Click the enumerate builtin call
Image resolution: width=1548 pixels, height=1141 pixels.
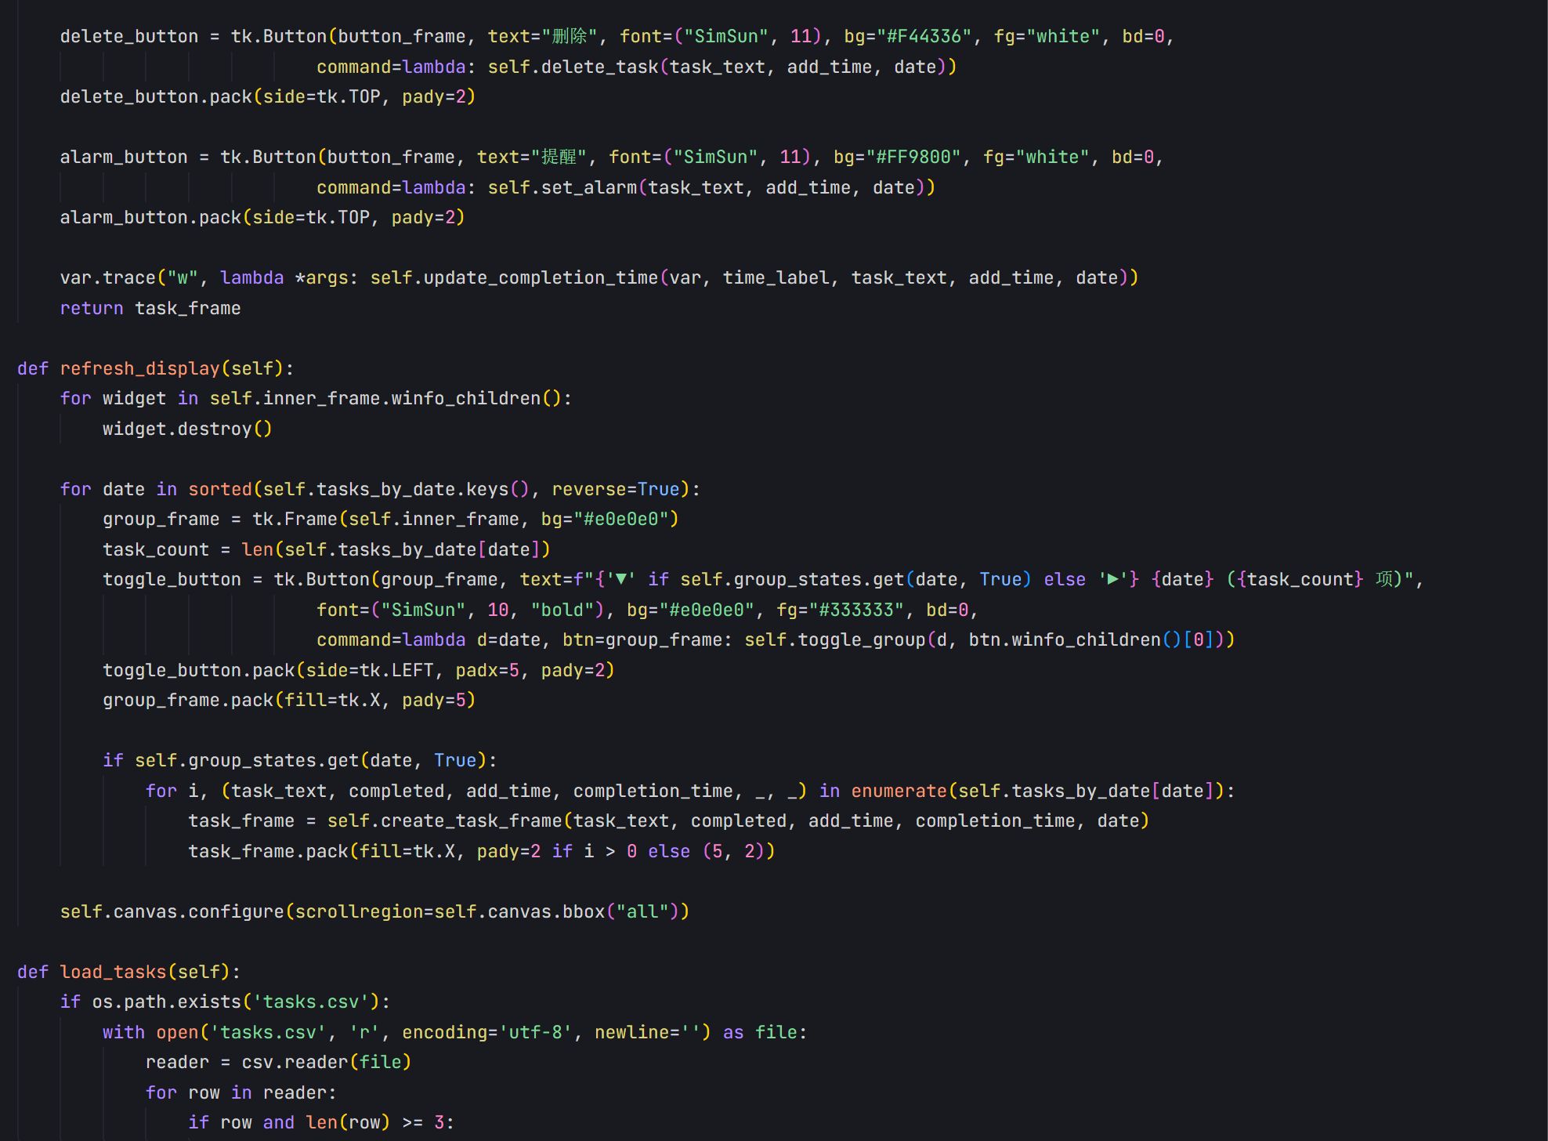(x=899, y=791)
